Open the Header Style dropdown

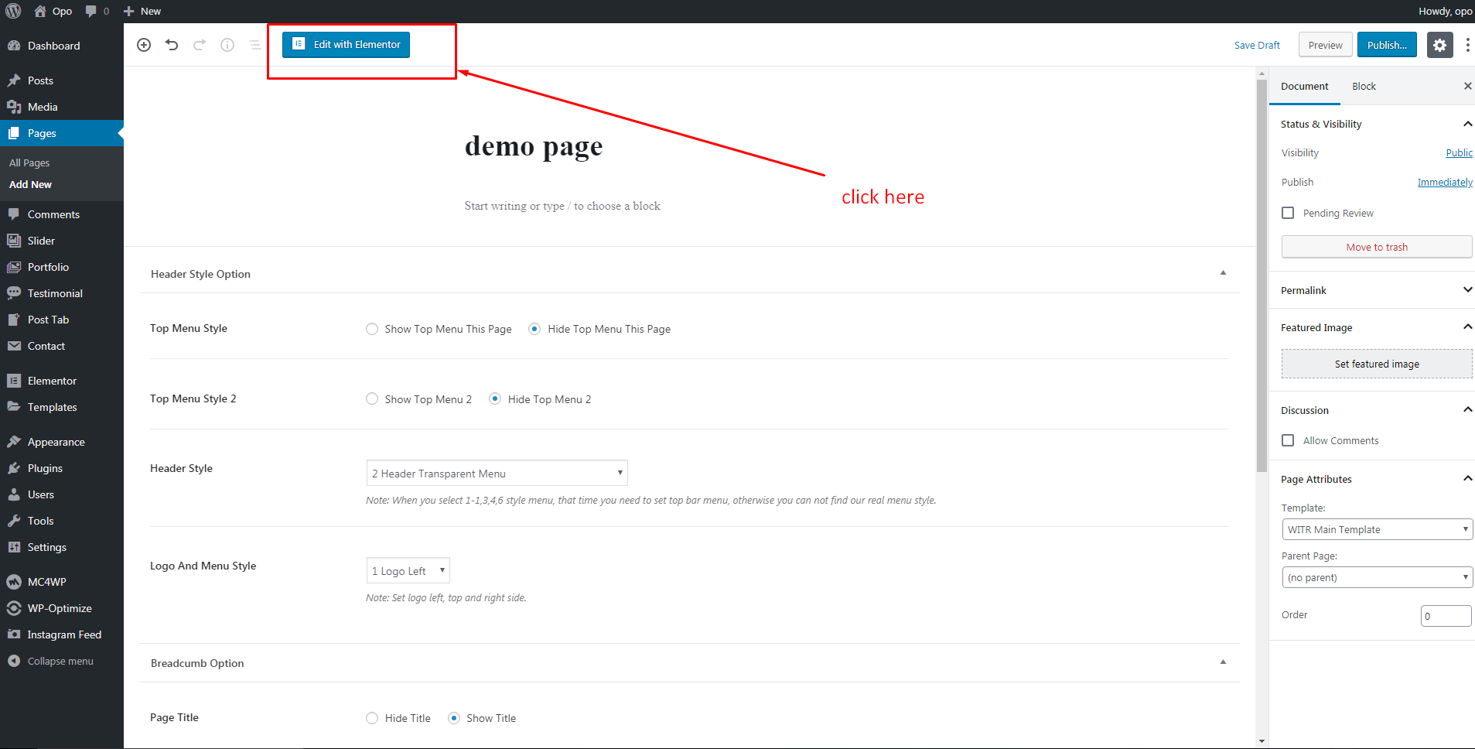tap(497, 473)
